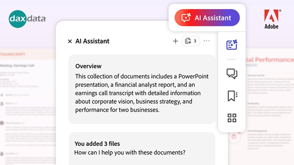Click the Financial Performance document heading
This screenshot has height=165, width=294.
pyautogui.click(x=270, y=60)
